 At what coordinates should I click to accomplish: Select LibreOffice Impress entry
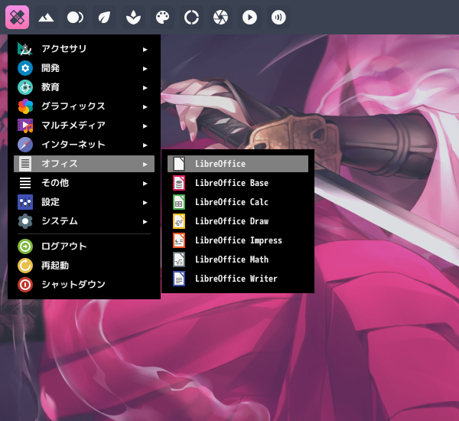click(x=238, y=240)
